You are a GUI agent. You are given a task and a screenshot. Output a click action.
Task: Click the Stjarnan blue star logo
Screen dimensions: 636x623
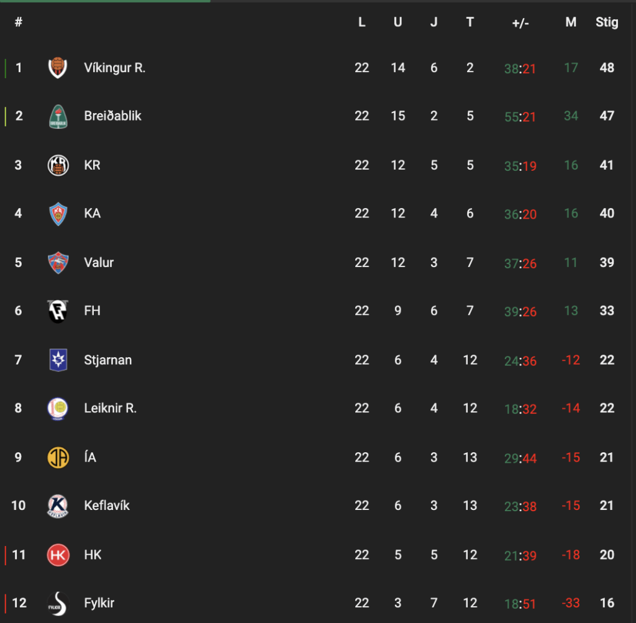pos(58,360)
